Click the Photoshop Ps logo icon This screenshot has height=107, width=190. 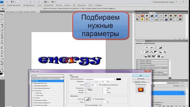(2, 2)
